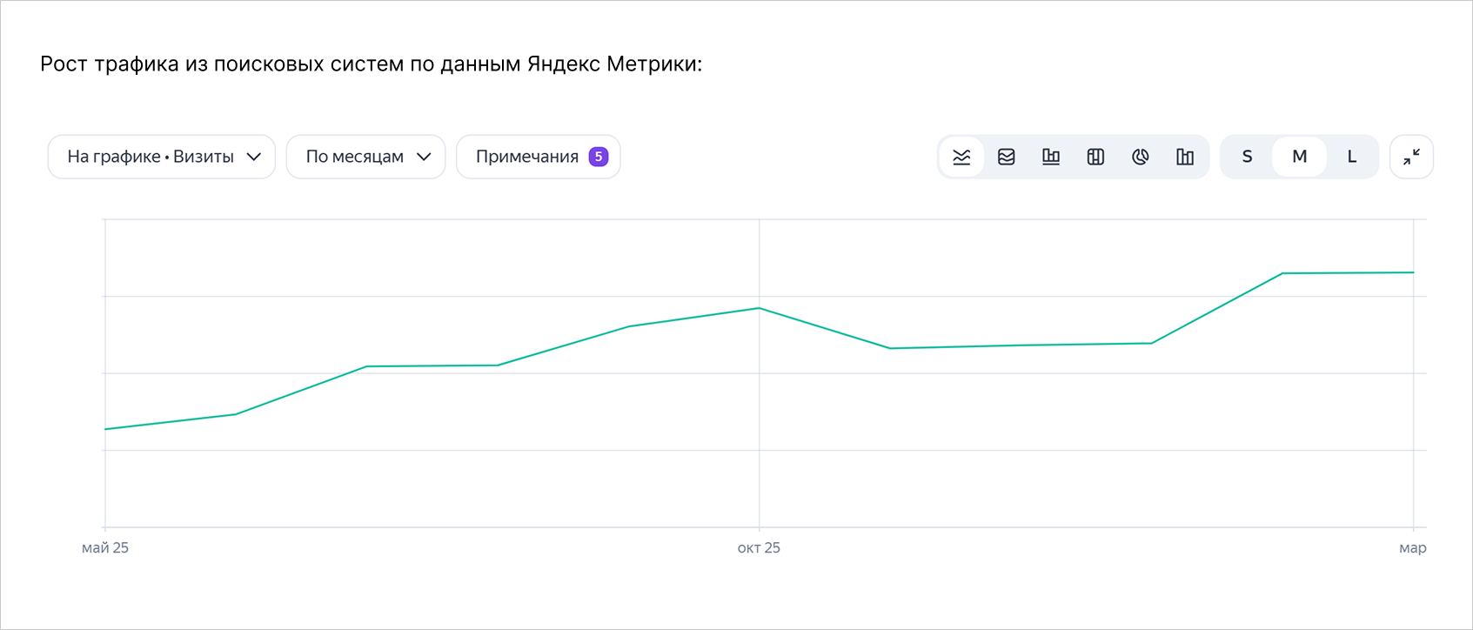Set chart size to S
This screenshot has height=630, width=1473.
click(1247, 157)
